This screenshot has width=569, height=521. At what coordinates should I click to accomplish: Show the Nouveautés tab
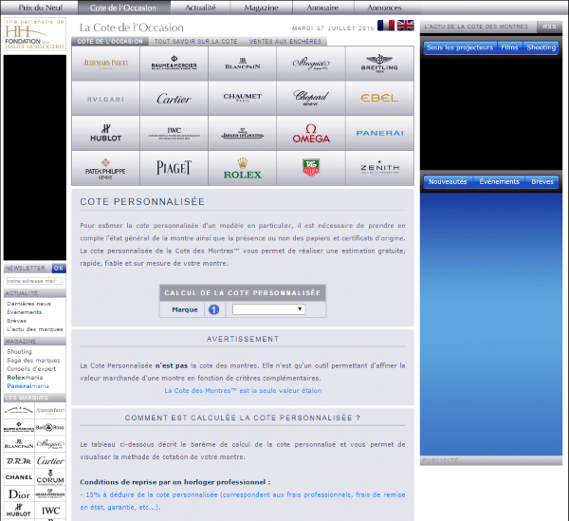tap(448, 181)
